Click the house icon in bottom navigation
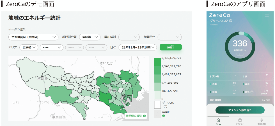The width and height of the screenshot is (275, 126). pyautogui.click(x=218, y=120)
